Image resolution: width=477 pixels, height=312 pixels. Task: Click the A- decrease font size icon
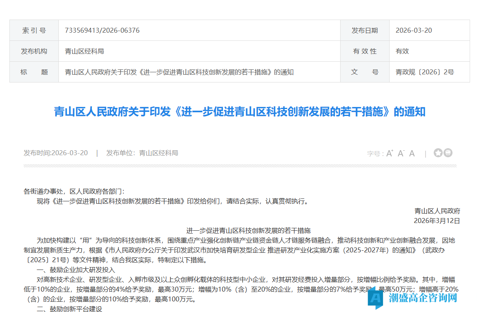(x=401, y=153)
